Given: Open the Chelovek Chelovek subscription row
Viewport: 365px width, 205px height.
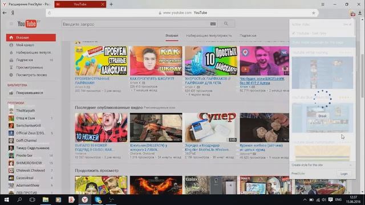Looking at the screenshot, I should (x=31, y=170).
